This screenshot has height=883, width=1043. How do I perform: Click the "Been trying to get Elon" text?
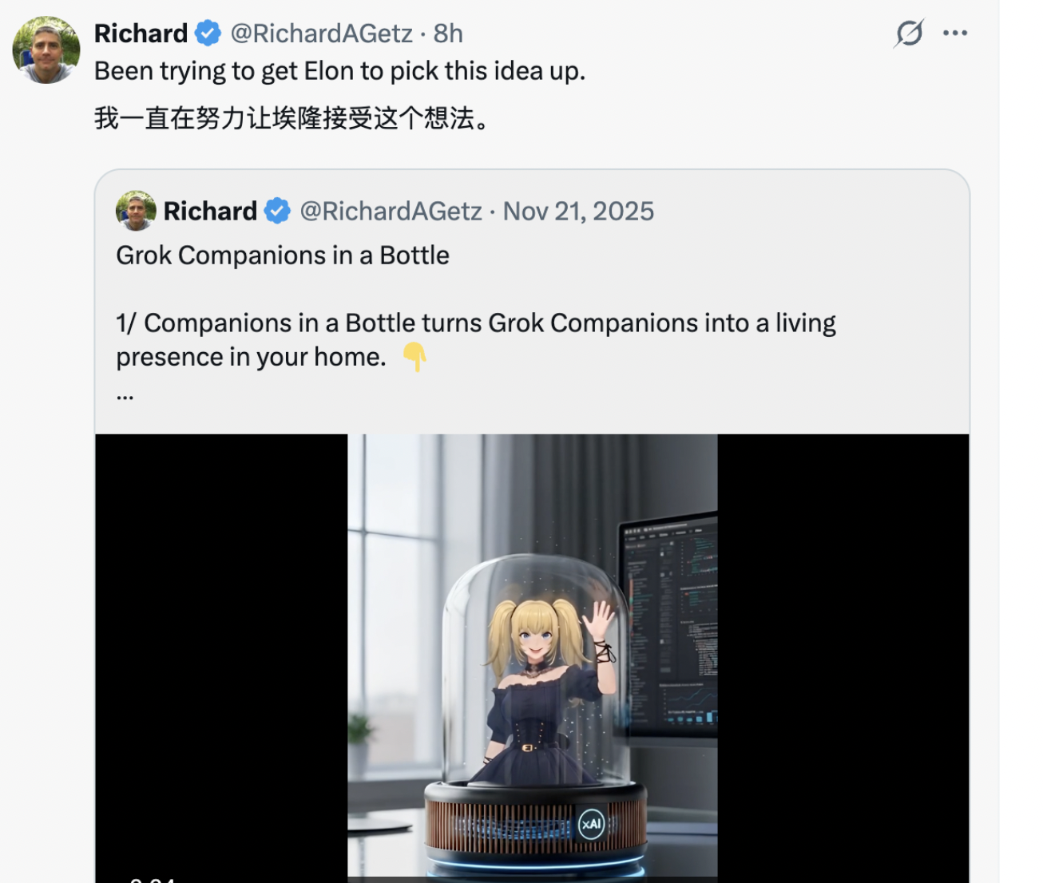click(340, 71)
